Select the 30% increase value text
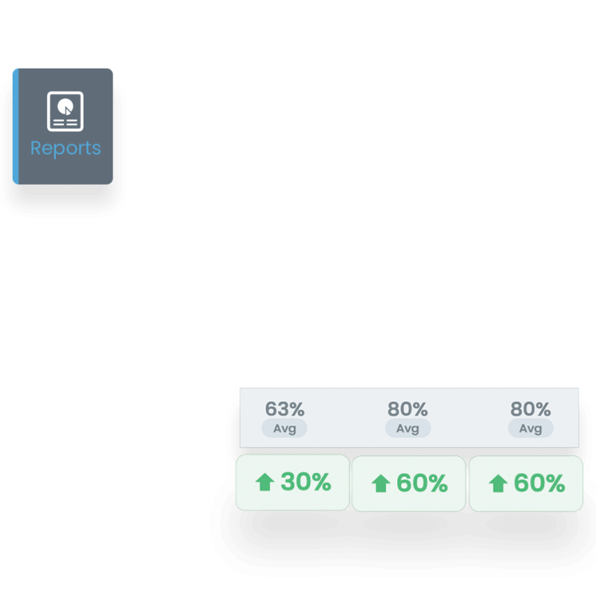This screenshot has height=596, width=596. (305, 482)
